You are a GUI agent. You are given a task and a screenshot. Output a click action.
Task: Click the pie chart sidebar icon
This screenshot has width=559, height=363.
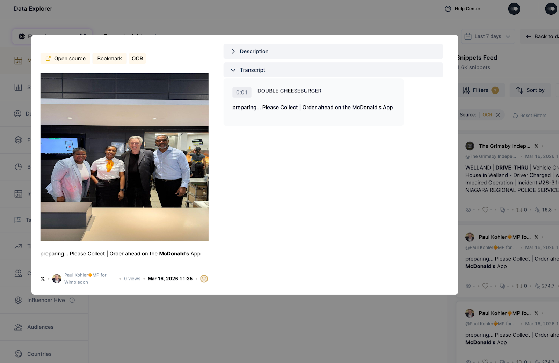point(18,167)
